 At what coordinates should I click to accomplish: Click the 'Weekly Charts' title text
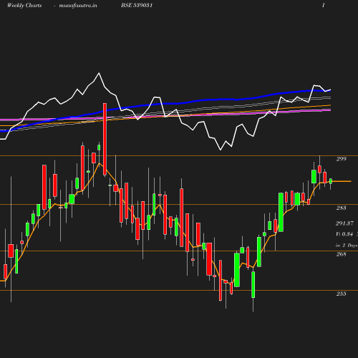[24, 6]
